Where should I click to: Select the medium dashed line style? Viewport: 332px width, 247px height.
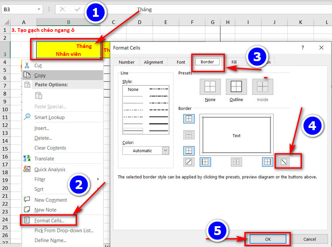click(158, 110)
